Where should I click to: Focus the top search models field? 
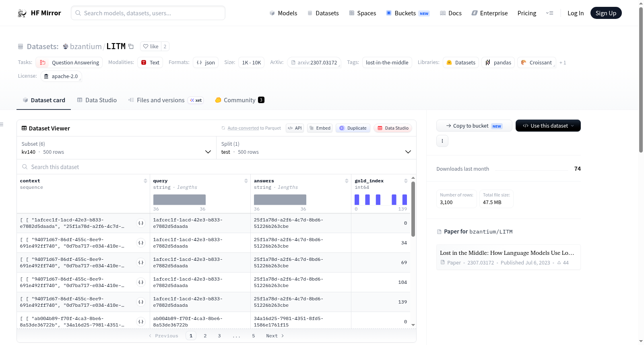coord(148,13)
